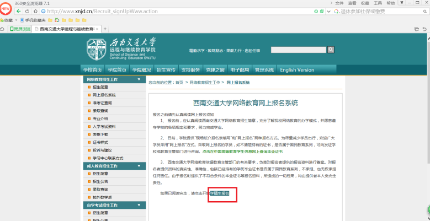
Task: Click the colorful 360 search engine logo
Action: 336,12
